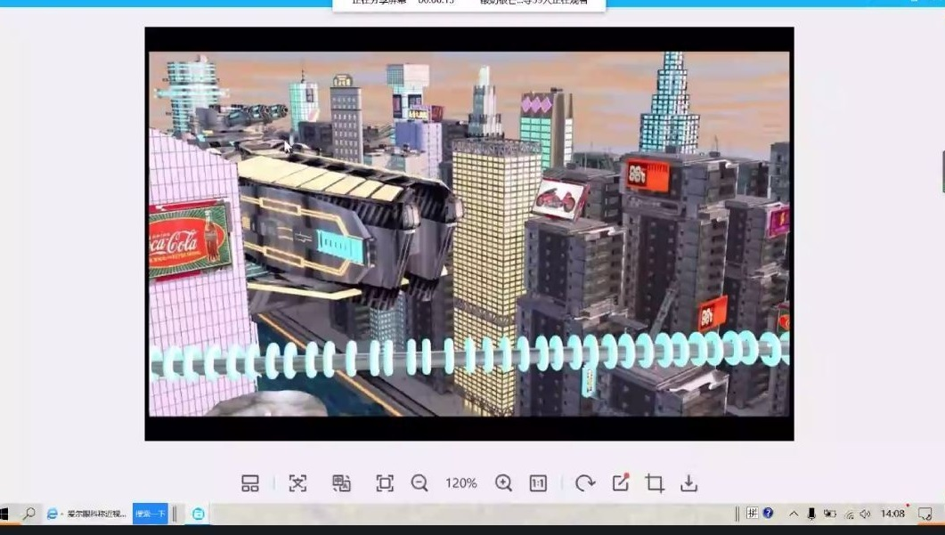The image size is (945, 535).
Task: Open the Windows taskbar search magnifier
Action: [29, 514]
